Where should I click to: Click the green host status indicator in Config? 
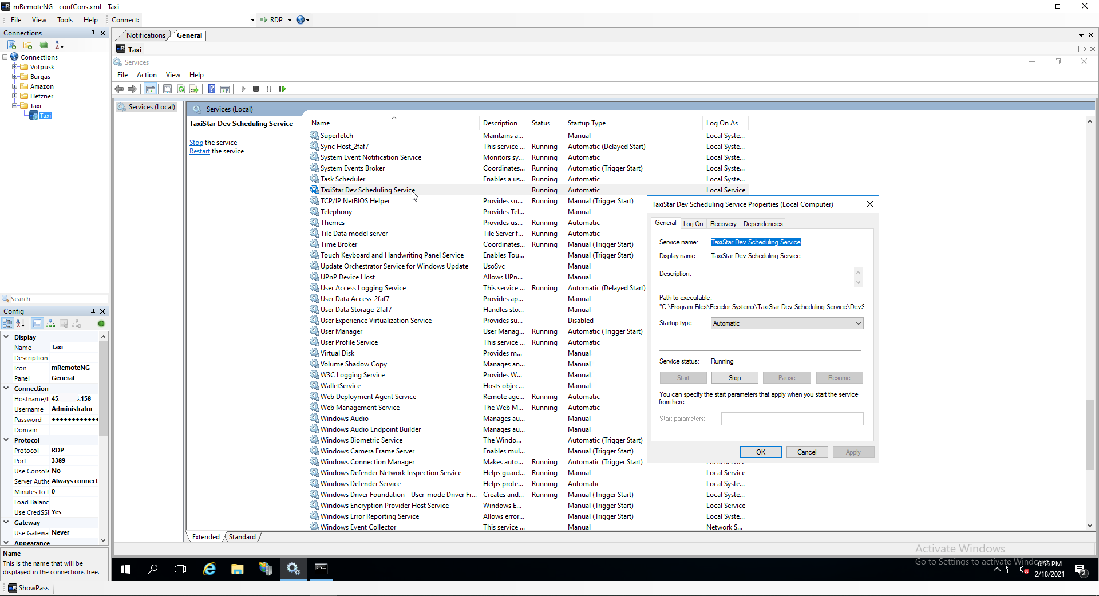tap(101, 323)
